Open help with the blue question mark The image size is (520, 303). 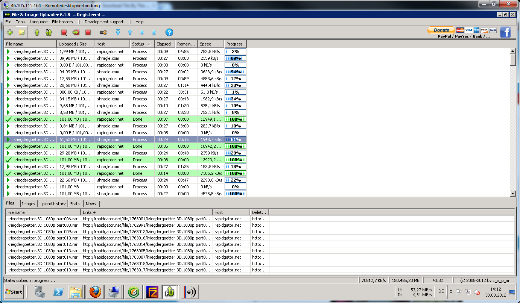click(x=169, y=32)
